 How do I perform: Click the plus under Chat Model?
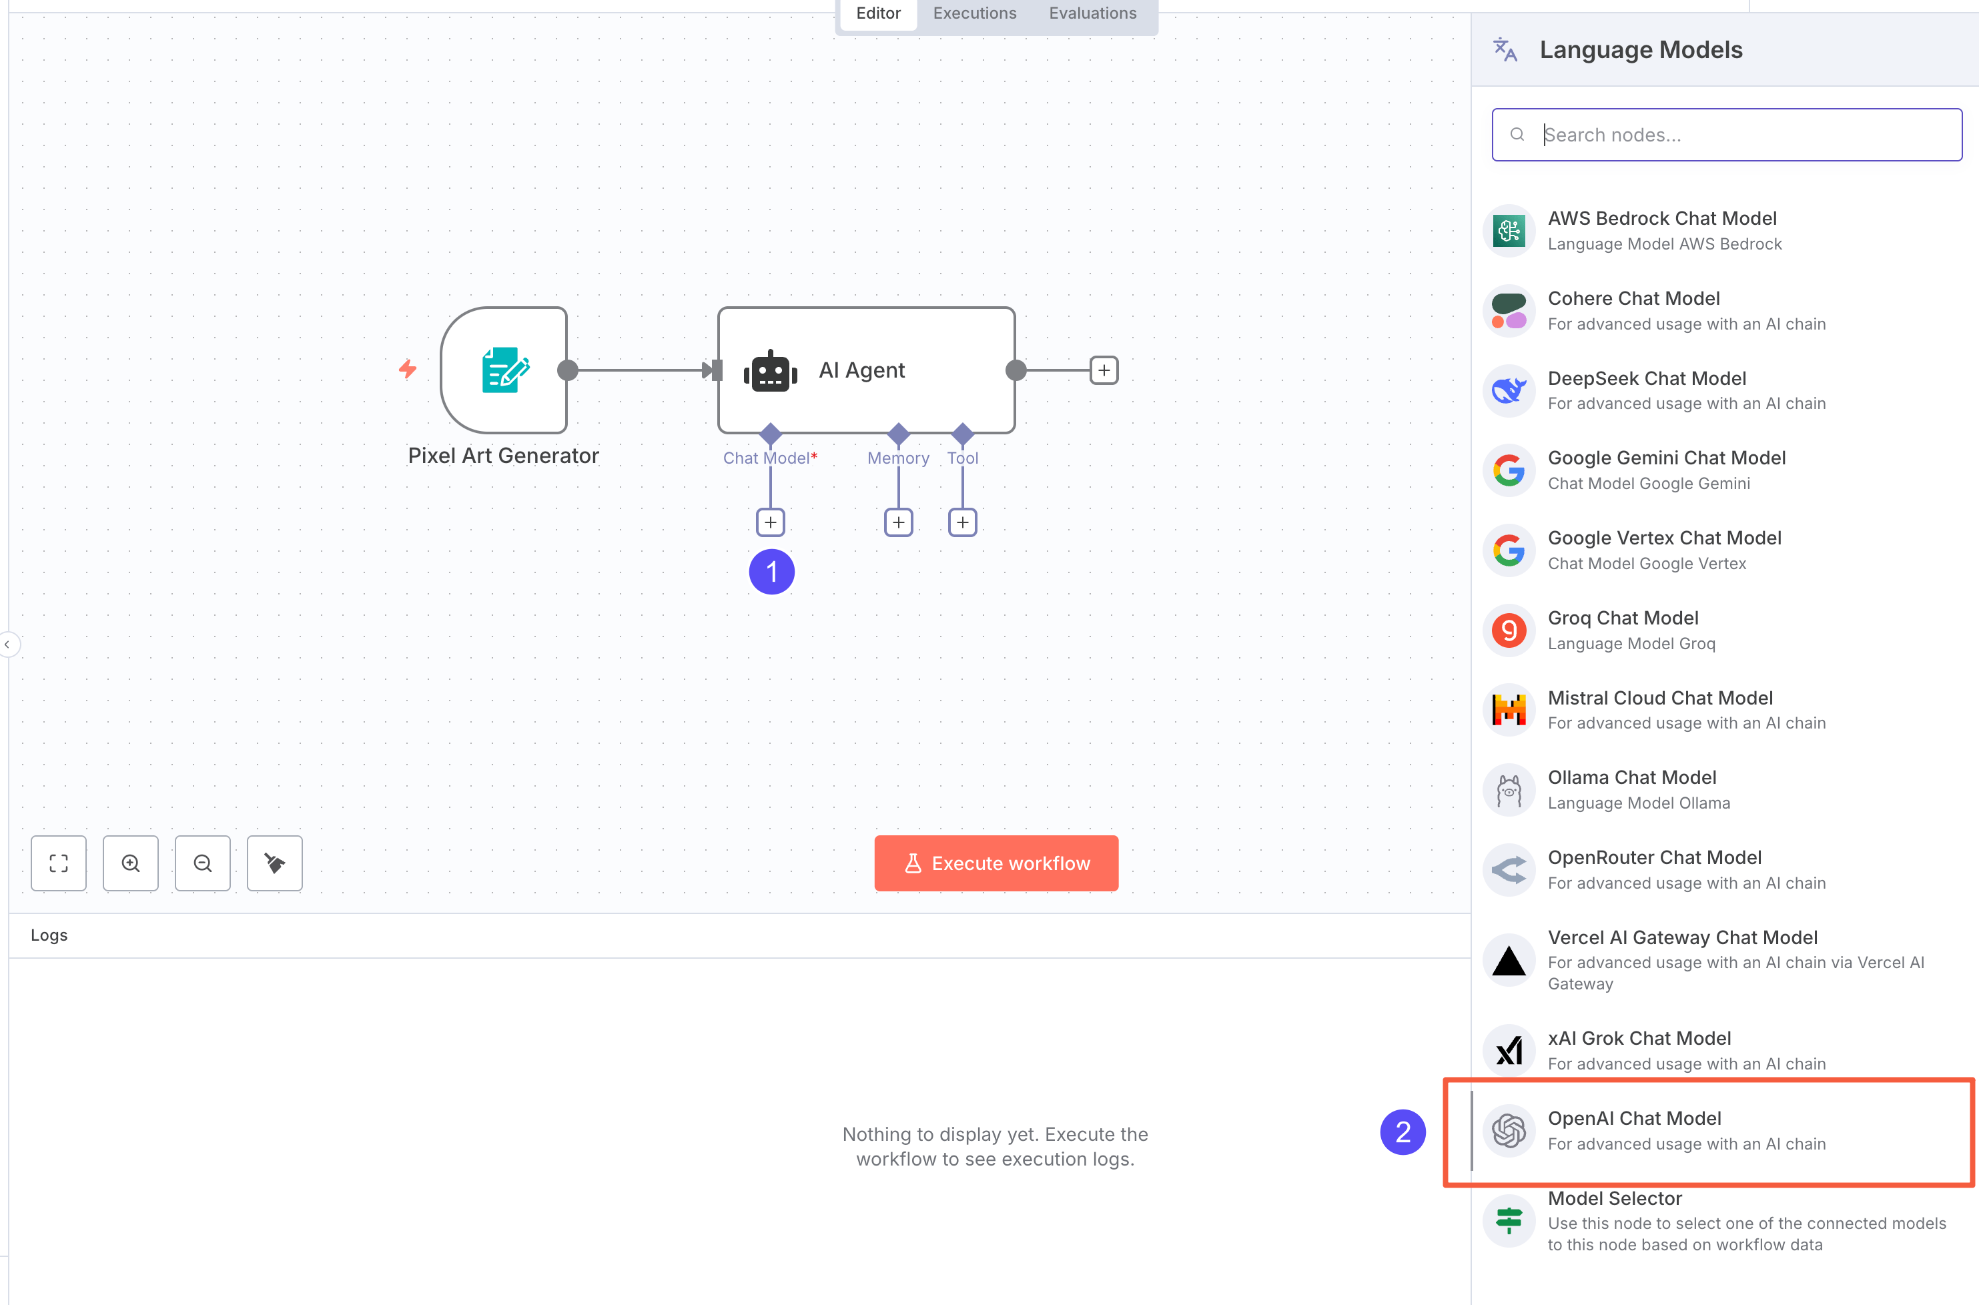point(771,522)
